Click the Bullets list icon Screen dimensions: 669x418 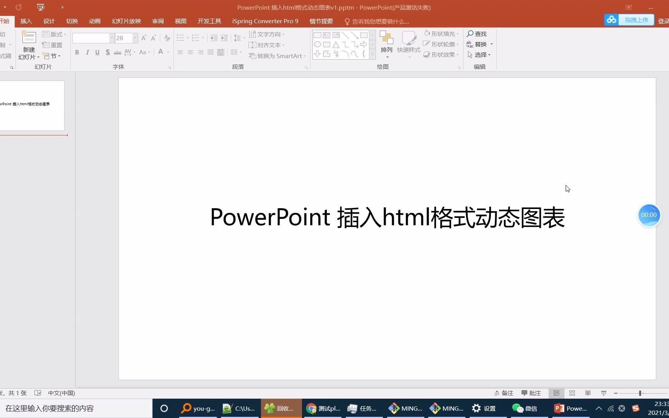point(180,38)
